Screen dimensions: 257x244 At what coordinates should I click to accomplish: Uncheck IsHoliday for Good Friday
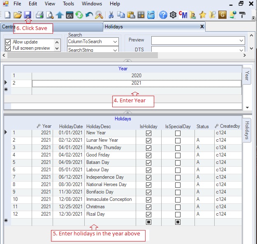pyautogui.click(x=148, y=155)
